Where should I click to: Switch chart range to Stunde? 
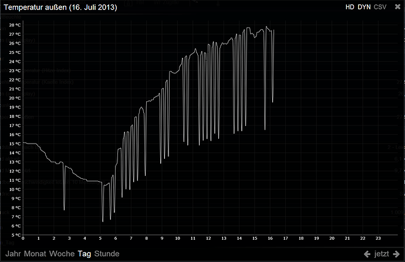point(107,254)
